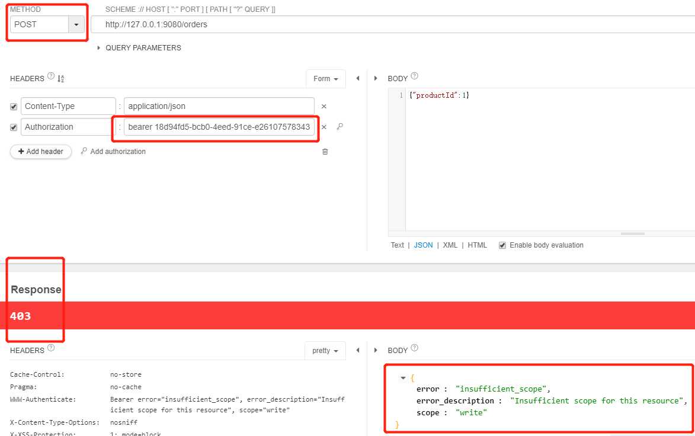Select the 403 status code text
Viewport: 695px width, 436px height.
coord(20,316)
